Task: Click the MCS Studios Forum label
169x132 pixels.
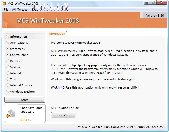Action: [65, 108]
